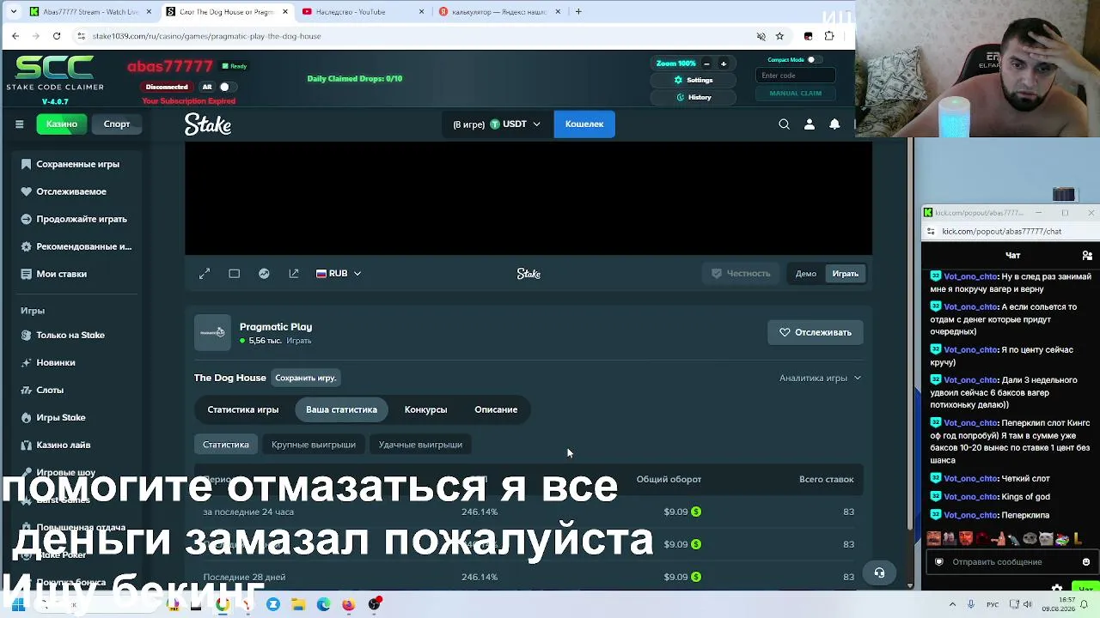The height and width of the screenshot is (618, 1100).
Task: Open the emoji picker in Kick chat
Action: pyautogui.click(x=1086, y=562)
